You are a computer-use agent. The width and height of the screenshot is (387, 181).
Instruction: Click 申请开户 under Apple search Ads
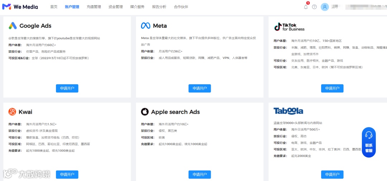click(200, 175)
